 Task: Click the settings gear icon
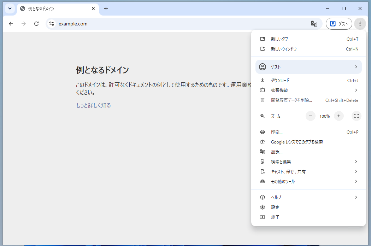pos(263,207)
